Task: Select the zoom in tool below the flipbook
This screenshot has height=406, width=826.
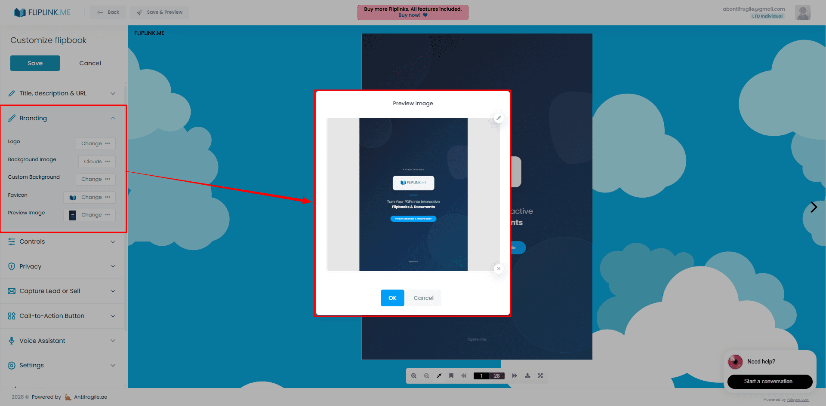Action: [413, 375]
